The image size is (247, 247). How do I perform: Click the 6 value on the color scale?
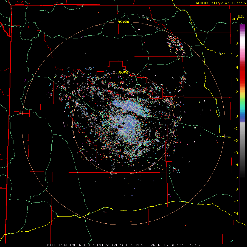click(x=237, y=43)
